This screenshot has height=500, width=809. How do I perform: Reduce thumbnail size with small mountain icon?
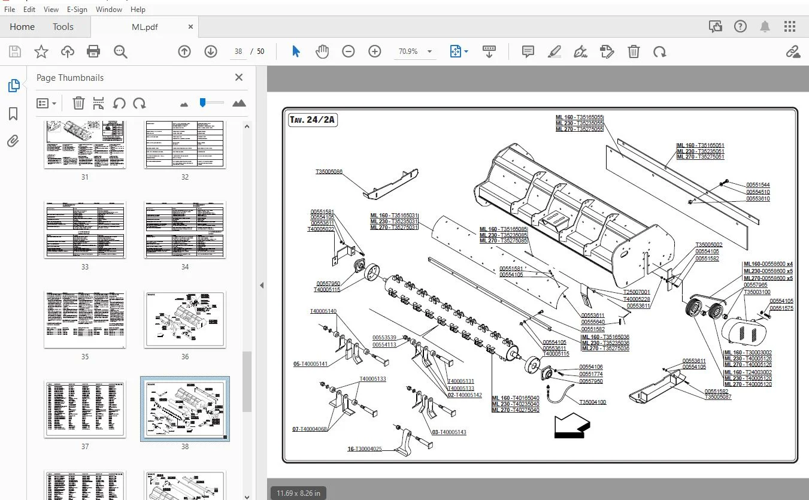coord(184,104)
